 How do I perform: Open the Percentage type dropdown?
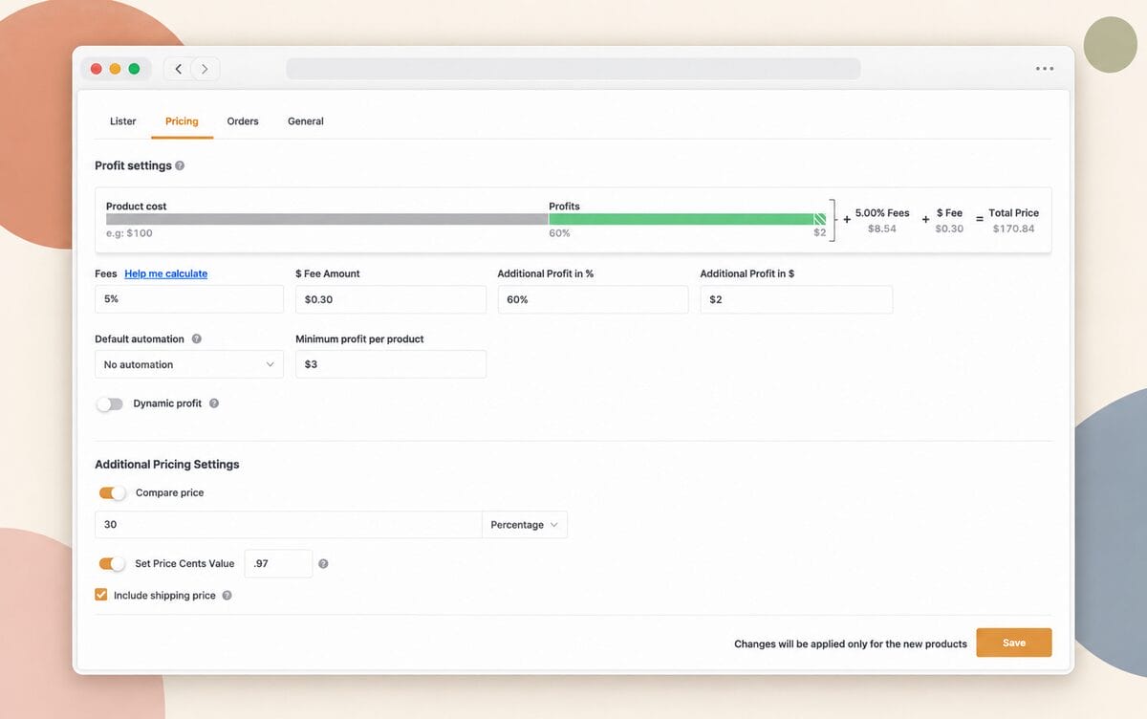pos(525,525)
